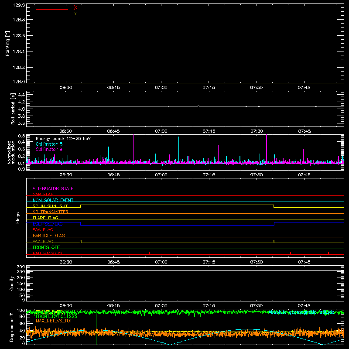Click the green vertical drop line in bottom panel
Image resolution: width=349 pixels, height=349 pixels.
tap(96, 328)
